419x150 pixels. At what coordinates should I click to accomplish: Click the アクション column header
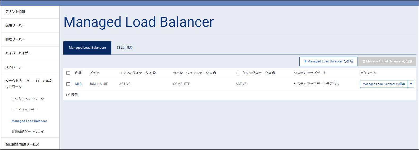tap(368, 73)
